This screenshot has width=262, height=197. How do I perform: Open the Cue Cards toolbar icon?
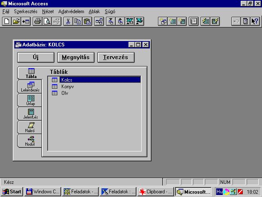[x=246, y=21]
